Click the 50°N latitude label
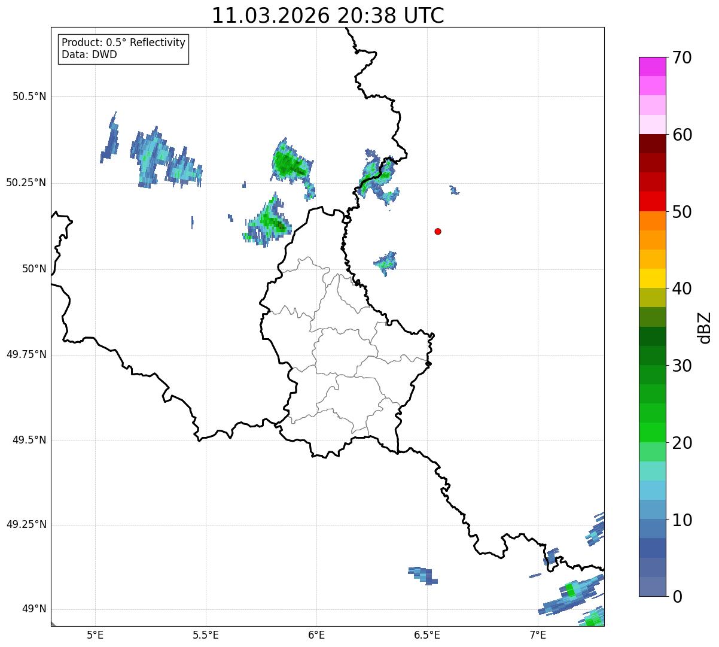Image resolution: width=719 pixels, height=647 pixels. [34, 269]
